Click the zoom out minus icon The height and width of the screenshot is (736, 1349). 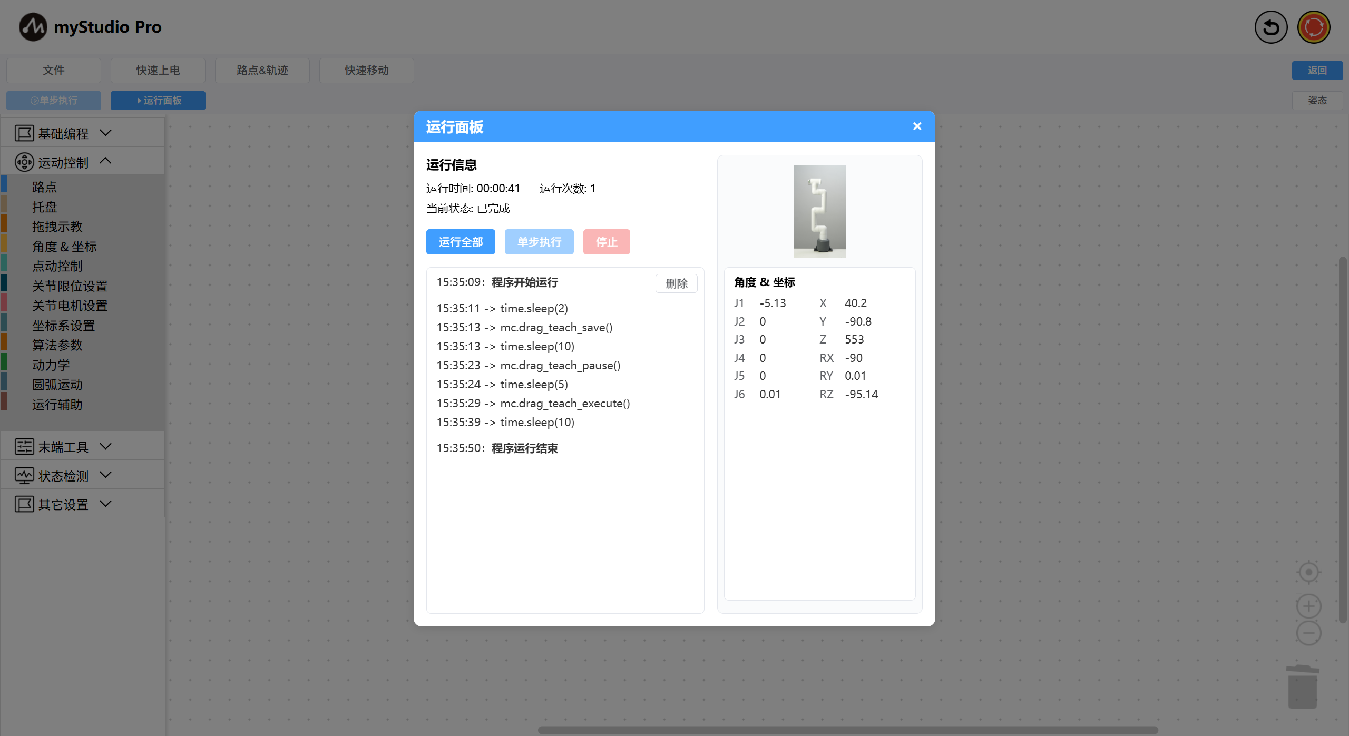click(x=1308, y=633)
